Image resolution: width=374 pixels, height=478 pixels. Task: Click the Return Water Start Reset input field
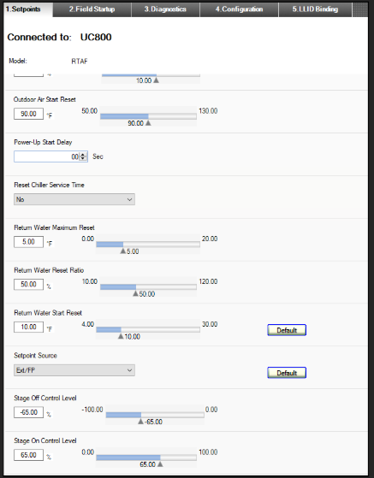pyautogui.click(x=28, y=328)
